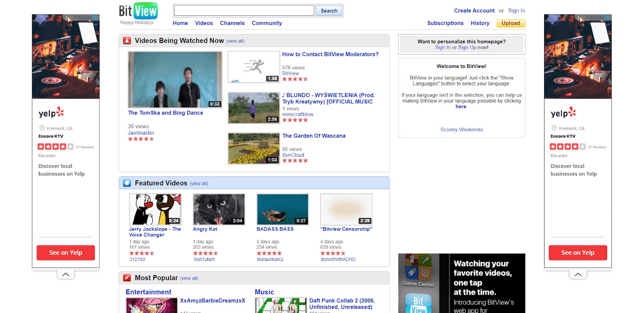Collapse the left ad with chevron
642x313 pixels.
pyautogui.click(x=66, y=275)
